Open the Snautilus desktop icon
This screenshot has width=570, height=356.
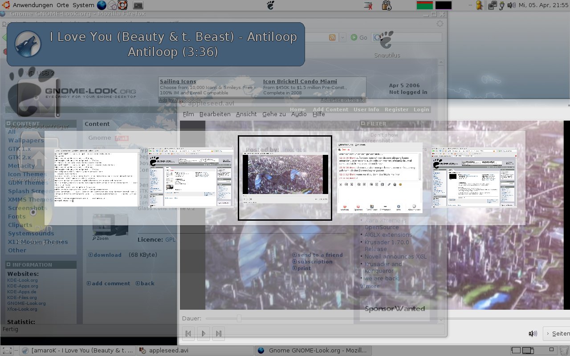pos(387,44)
